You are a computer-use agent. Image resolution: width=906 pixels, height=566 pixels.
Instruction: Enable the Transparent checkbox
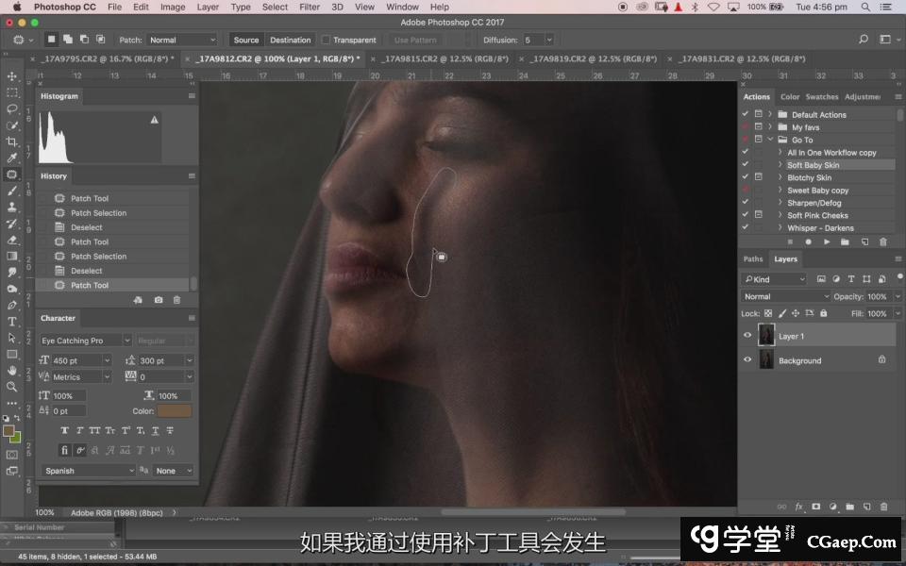point(326,41)
